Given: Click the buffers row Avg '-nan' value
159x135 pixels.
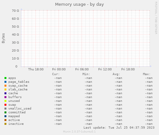Looking at the screenshot, I should 118,97.
